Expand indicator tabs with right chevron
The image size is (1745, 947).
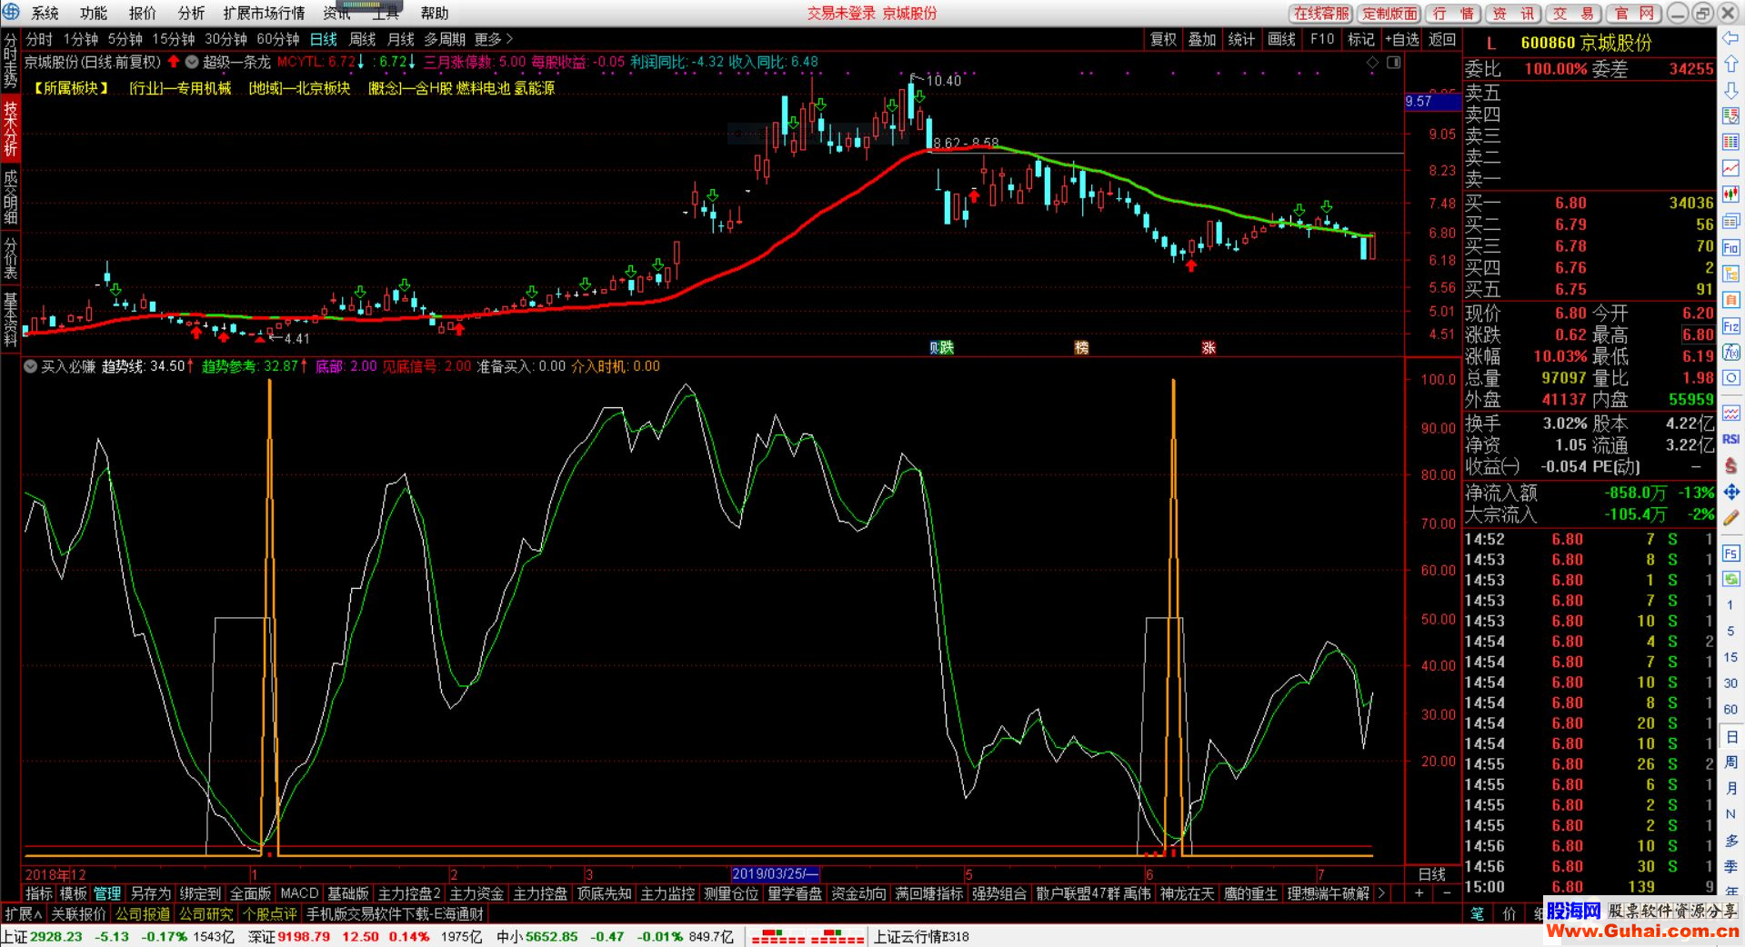(1381, 893)
